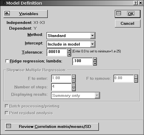Click into the Tolerance input field
This screenshot has height=135, width=144.
point(57,52)
